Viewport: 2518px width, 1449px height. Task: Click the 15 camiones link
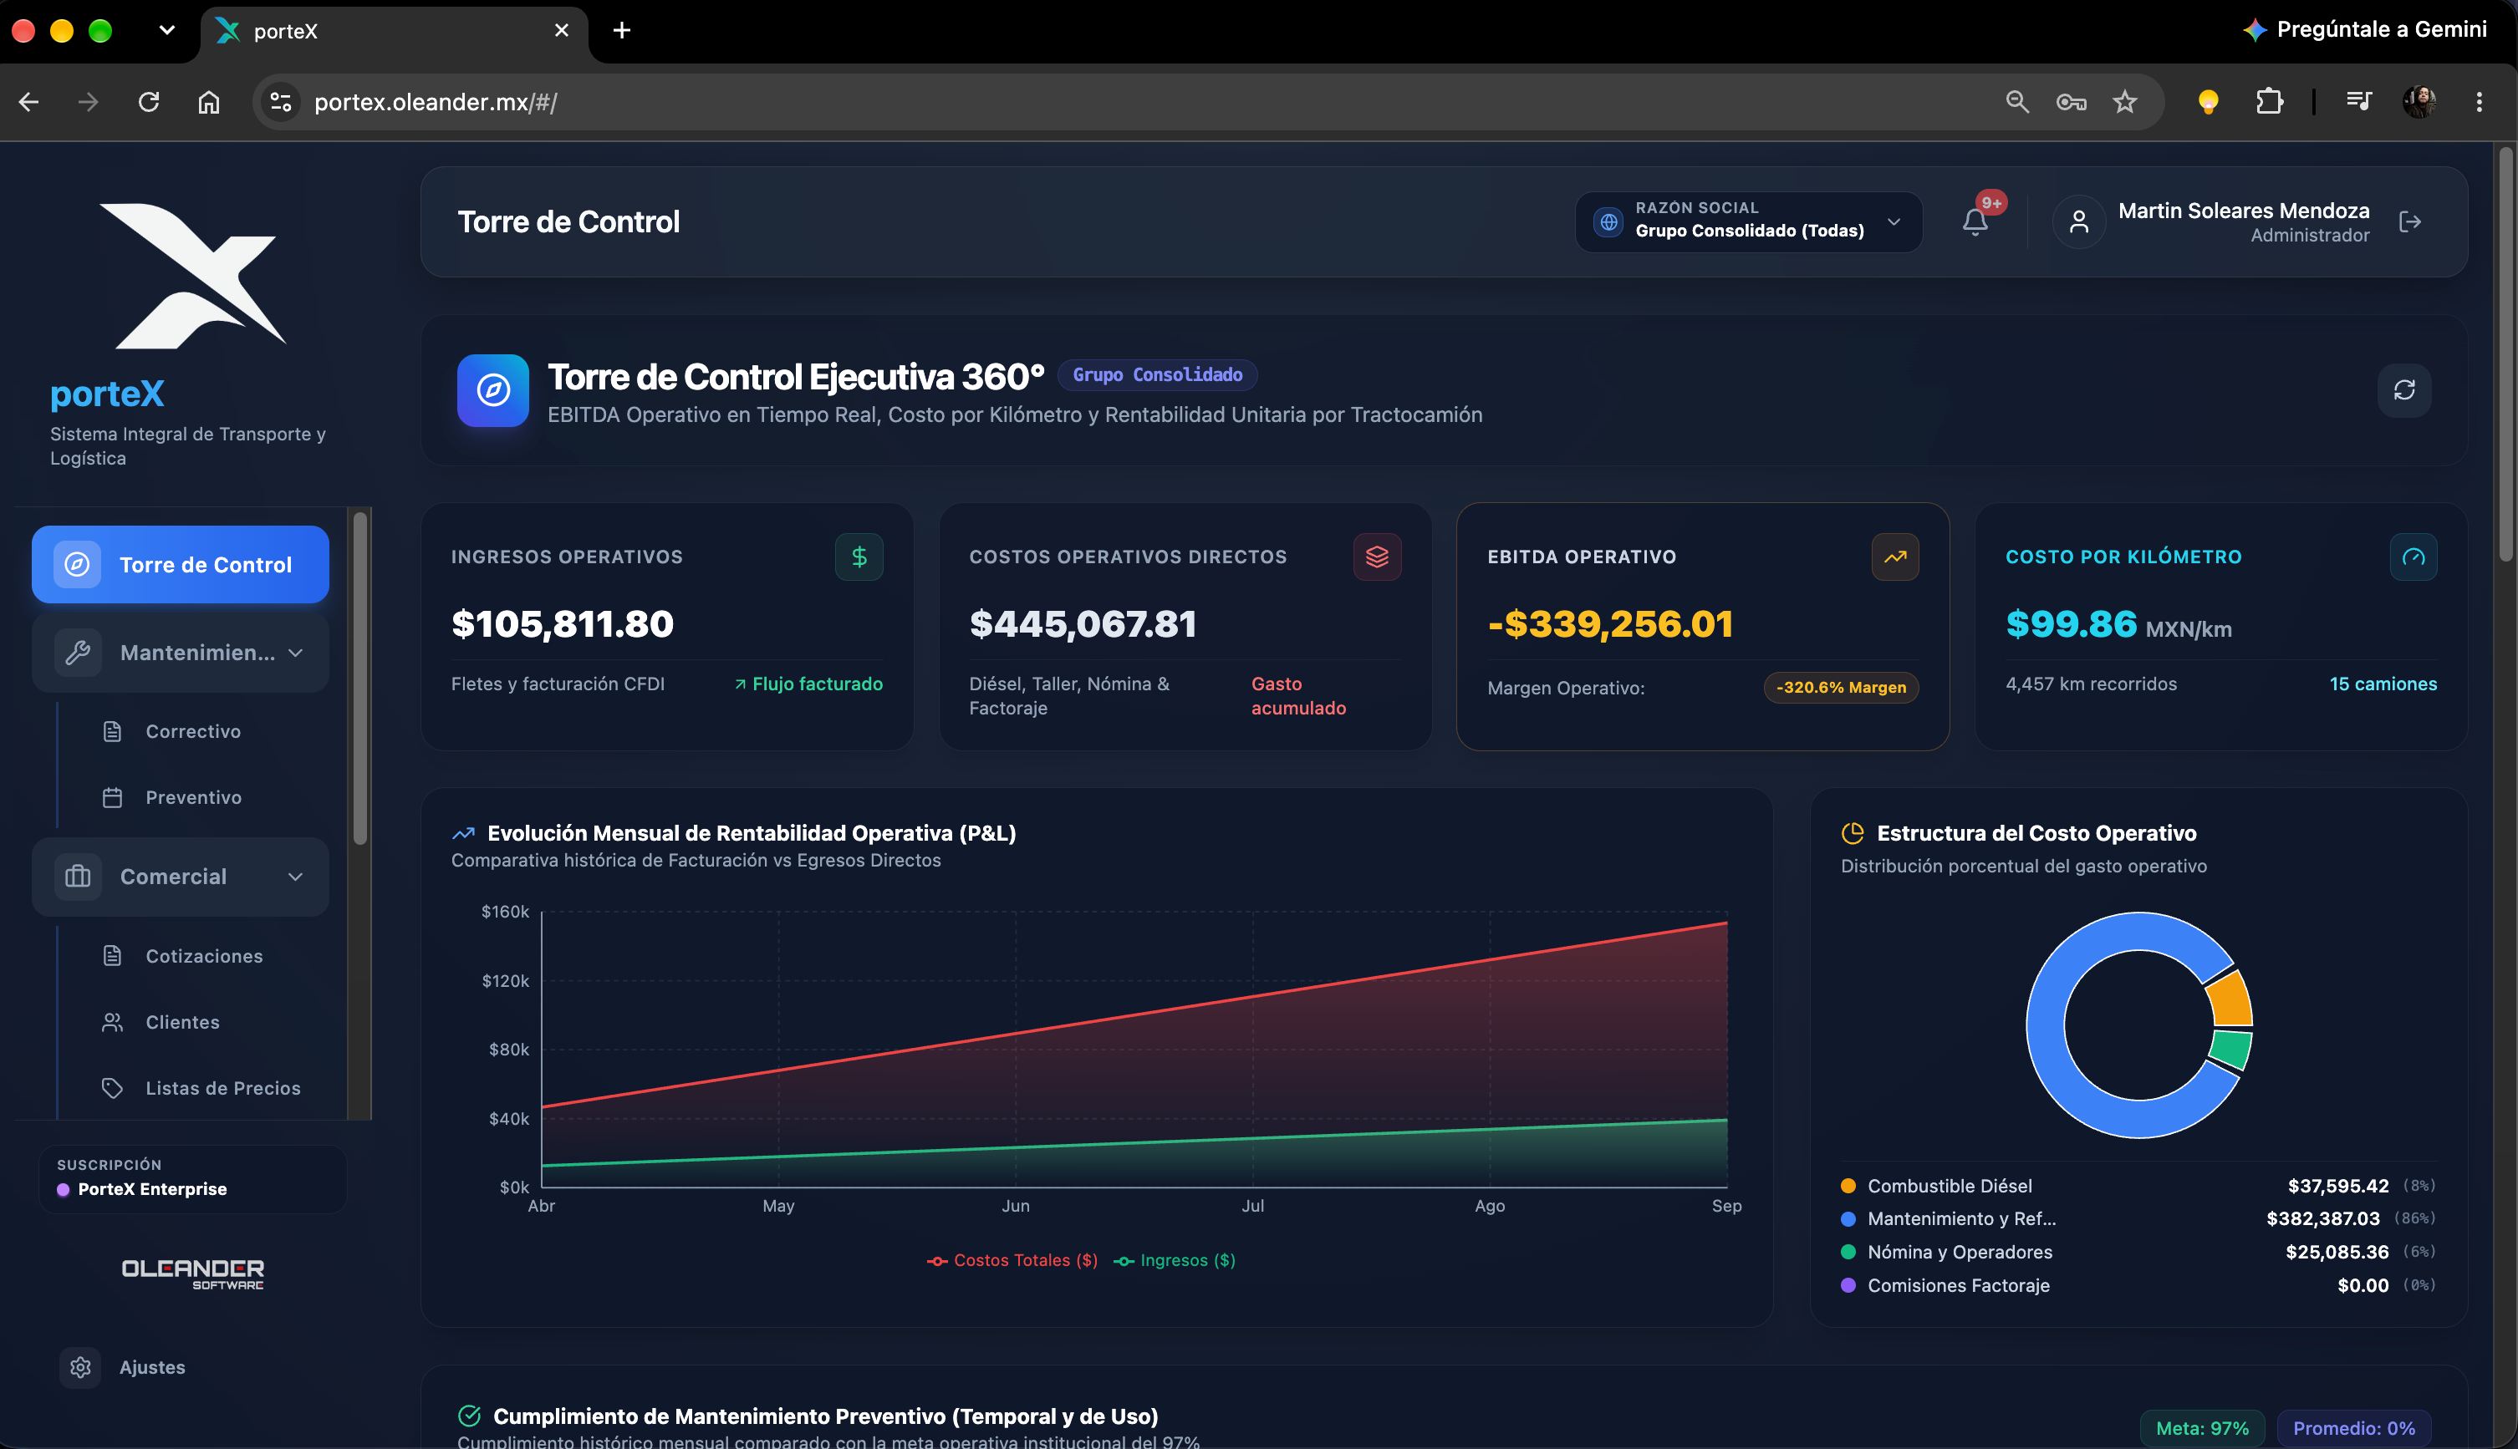[2383, 684]
